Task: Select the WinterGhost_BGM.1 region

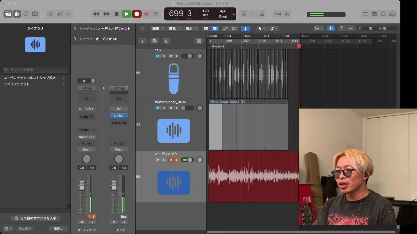Action: [248, 125]
